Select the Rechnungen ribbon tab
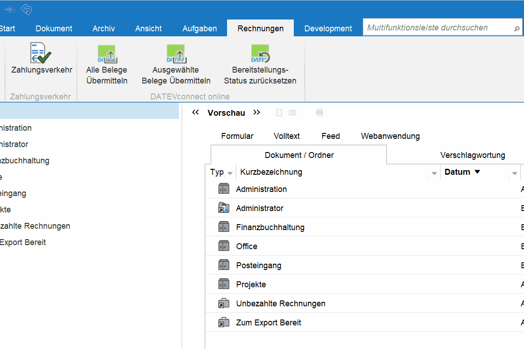This screenshot has height=349, width=524. [x=260, y=29]
